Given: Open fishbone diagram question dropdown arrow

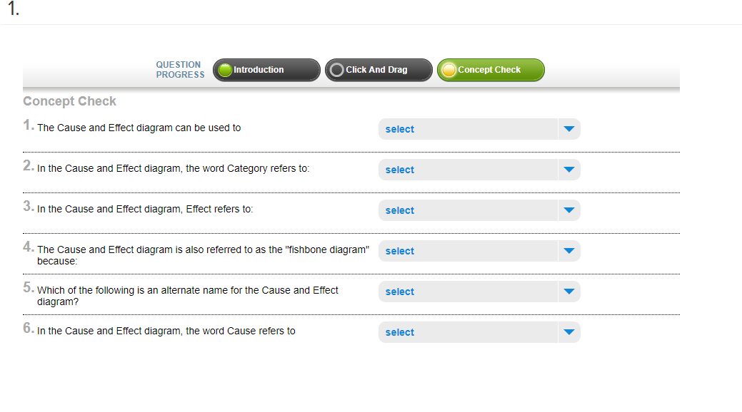Looking at the screenshot, I should click(x=569, y=251).
